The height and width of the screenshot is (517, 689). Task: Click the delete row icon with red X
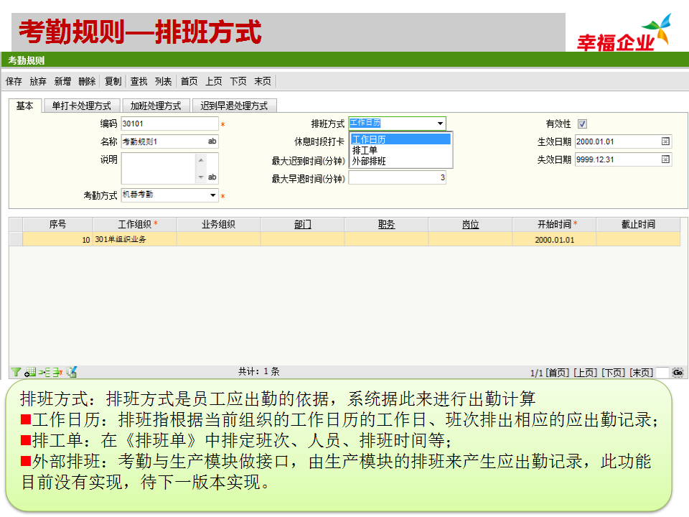pyautogui.click(x=57, y=372)
